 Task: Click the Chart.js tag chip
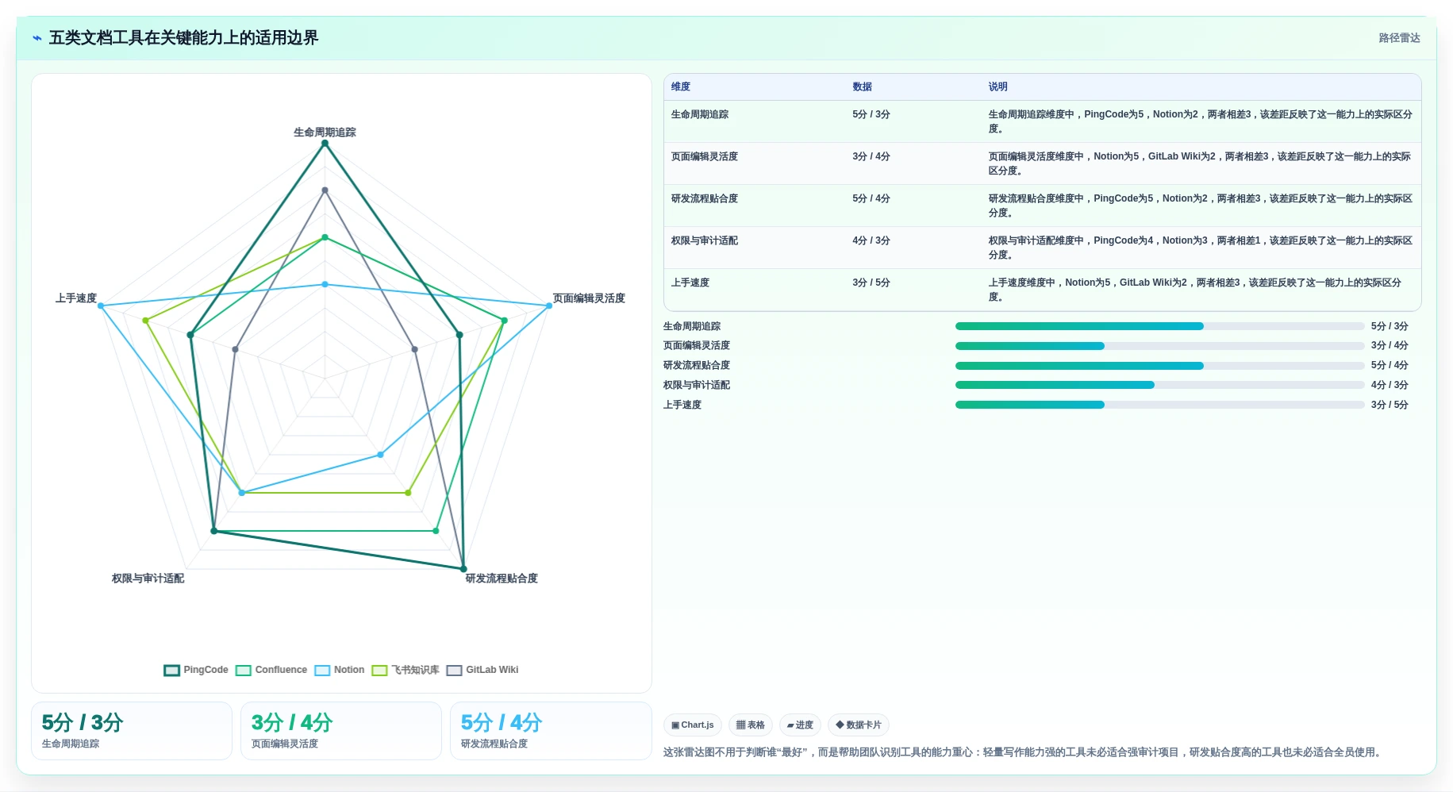(692, 725)
